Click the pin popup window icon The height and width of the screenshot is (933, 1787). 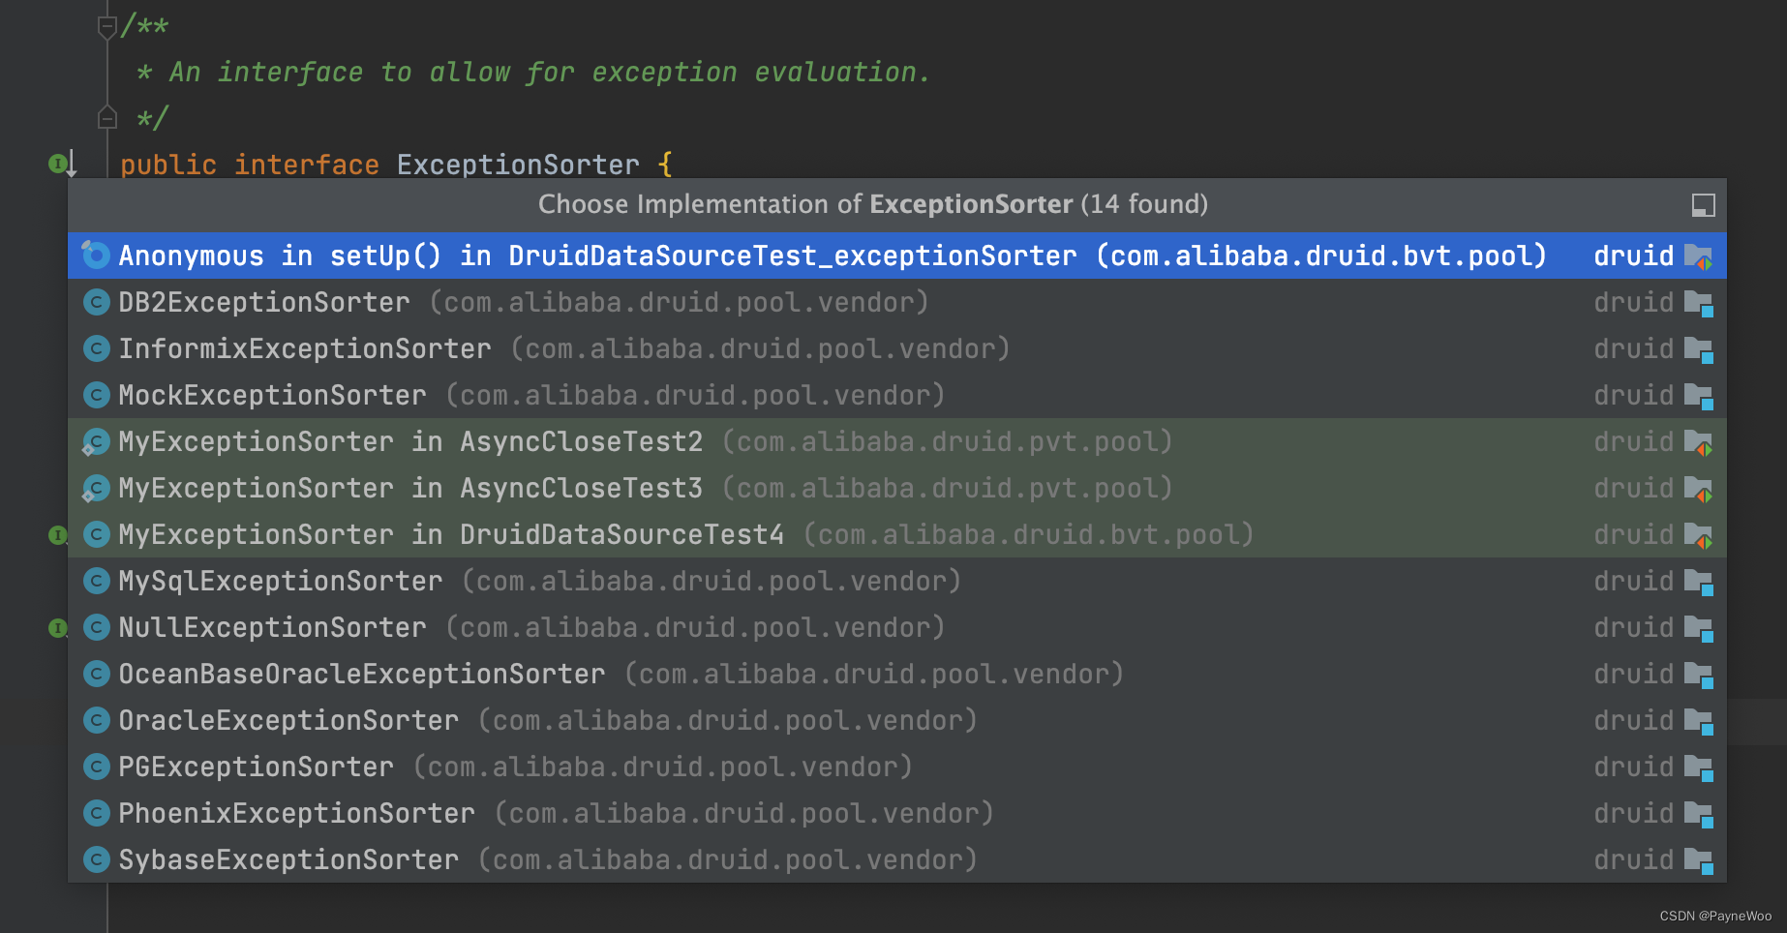click(x=1703, y=205)
